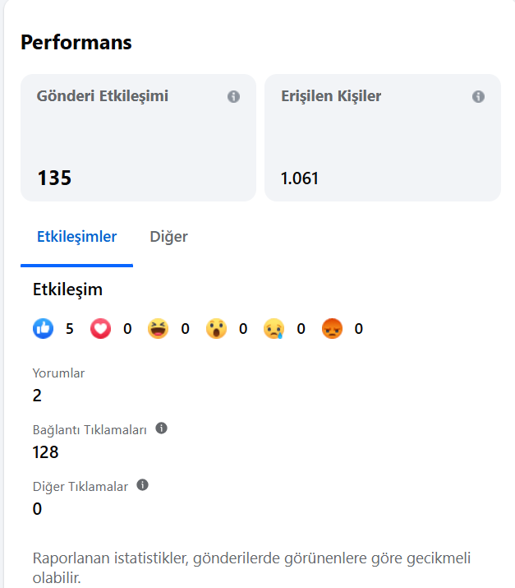
Task: Select the Erişilen Kişiler card
Action: (x=383, y=137)
